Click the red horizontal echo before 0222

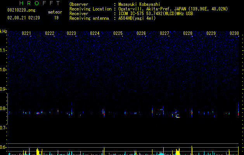tap(38, 113)
